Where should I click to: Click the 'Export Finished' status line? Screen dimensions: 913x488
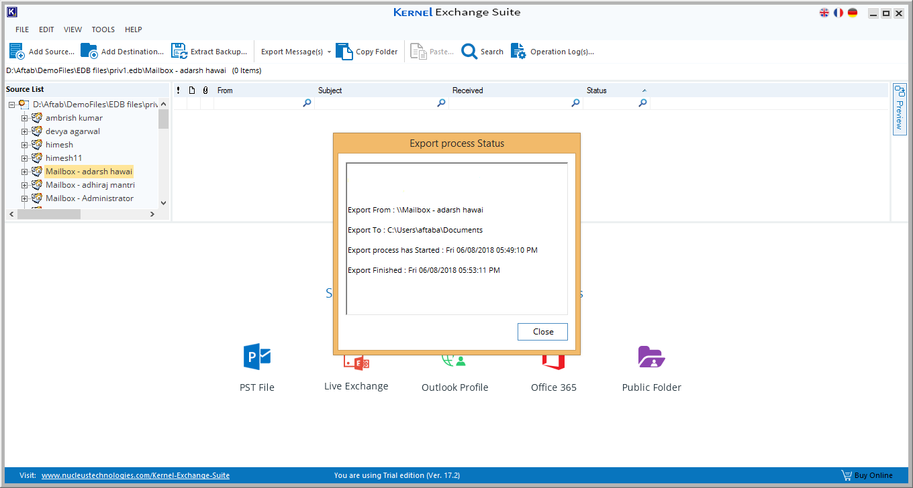click(424, 270)
